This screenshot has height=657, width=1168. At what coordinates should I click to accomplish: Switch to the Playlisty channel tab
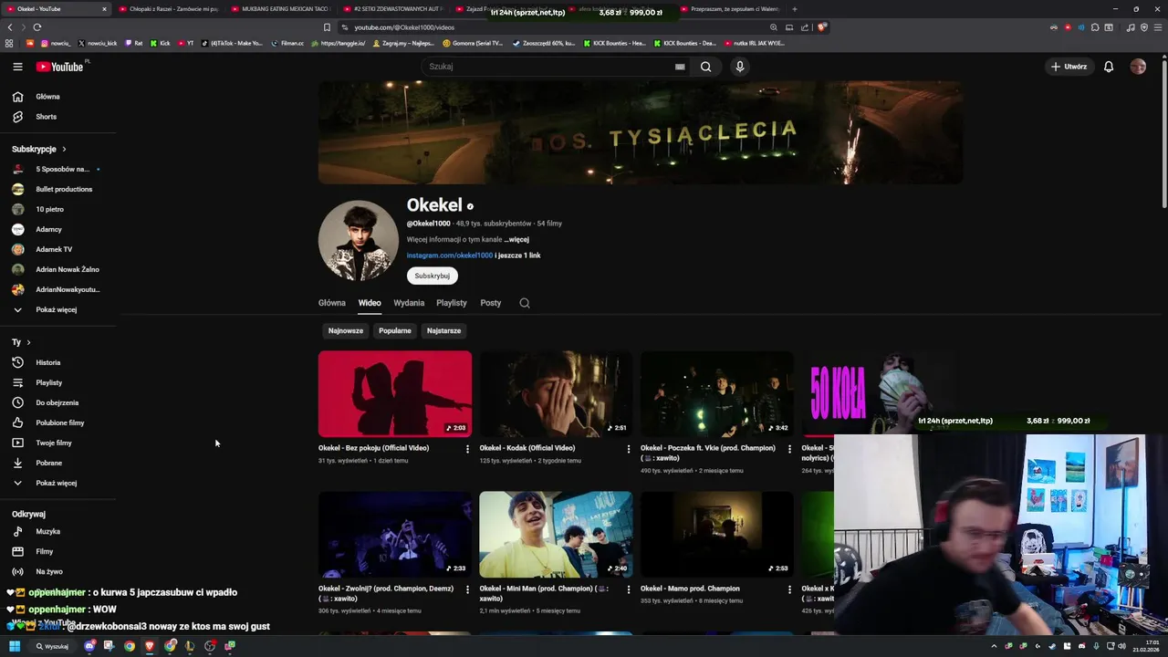[x=452, y=303]
